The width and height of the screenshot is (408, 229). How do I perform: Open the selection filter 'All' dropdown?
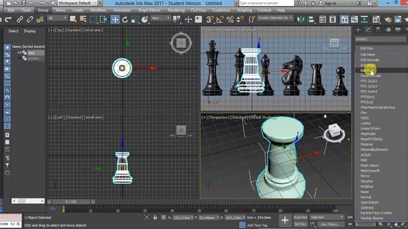(x=57, y=18)
